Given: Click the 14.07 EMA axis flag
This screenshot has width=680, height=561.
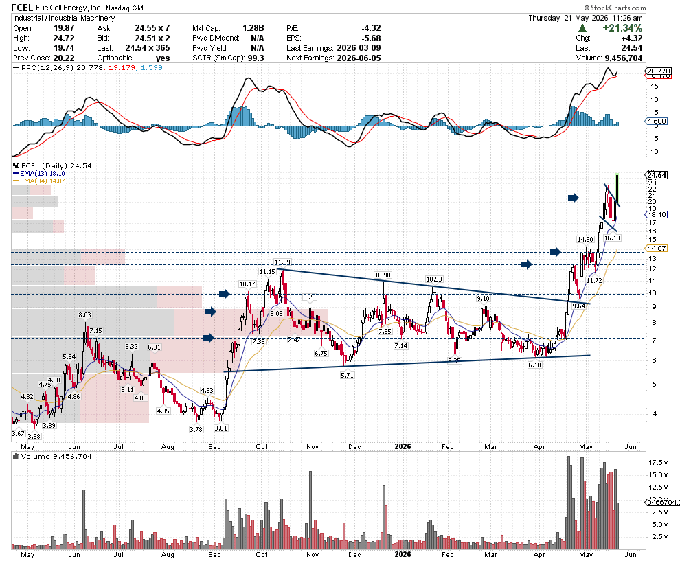Looking at the screenshot, I should point(656,249).
